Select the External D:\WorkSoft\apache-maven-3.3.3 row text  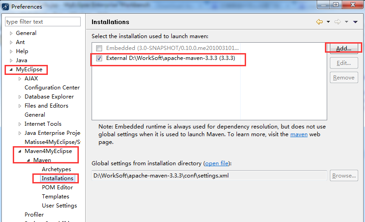click(170, 58)
